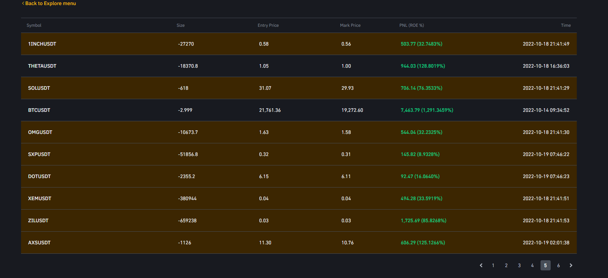The image size is (608, 278).
Task: Select the BTCUSDT symbol
Action: [x=39, y=110]
